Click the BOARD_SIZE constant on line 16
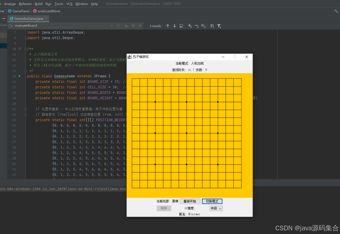340x234 pixels. point(98,82)
